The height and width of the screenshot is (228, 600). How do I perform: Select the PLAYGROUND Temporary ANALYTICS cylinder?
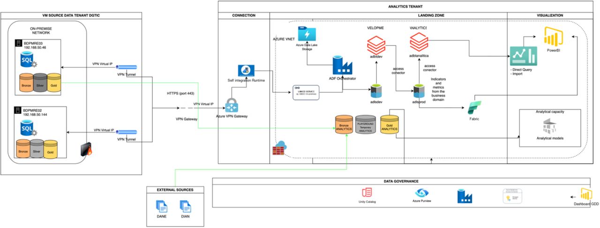pos(365,124)
